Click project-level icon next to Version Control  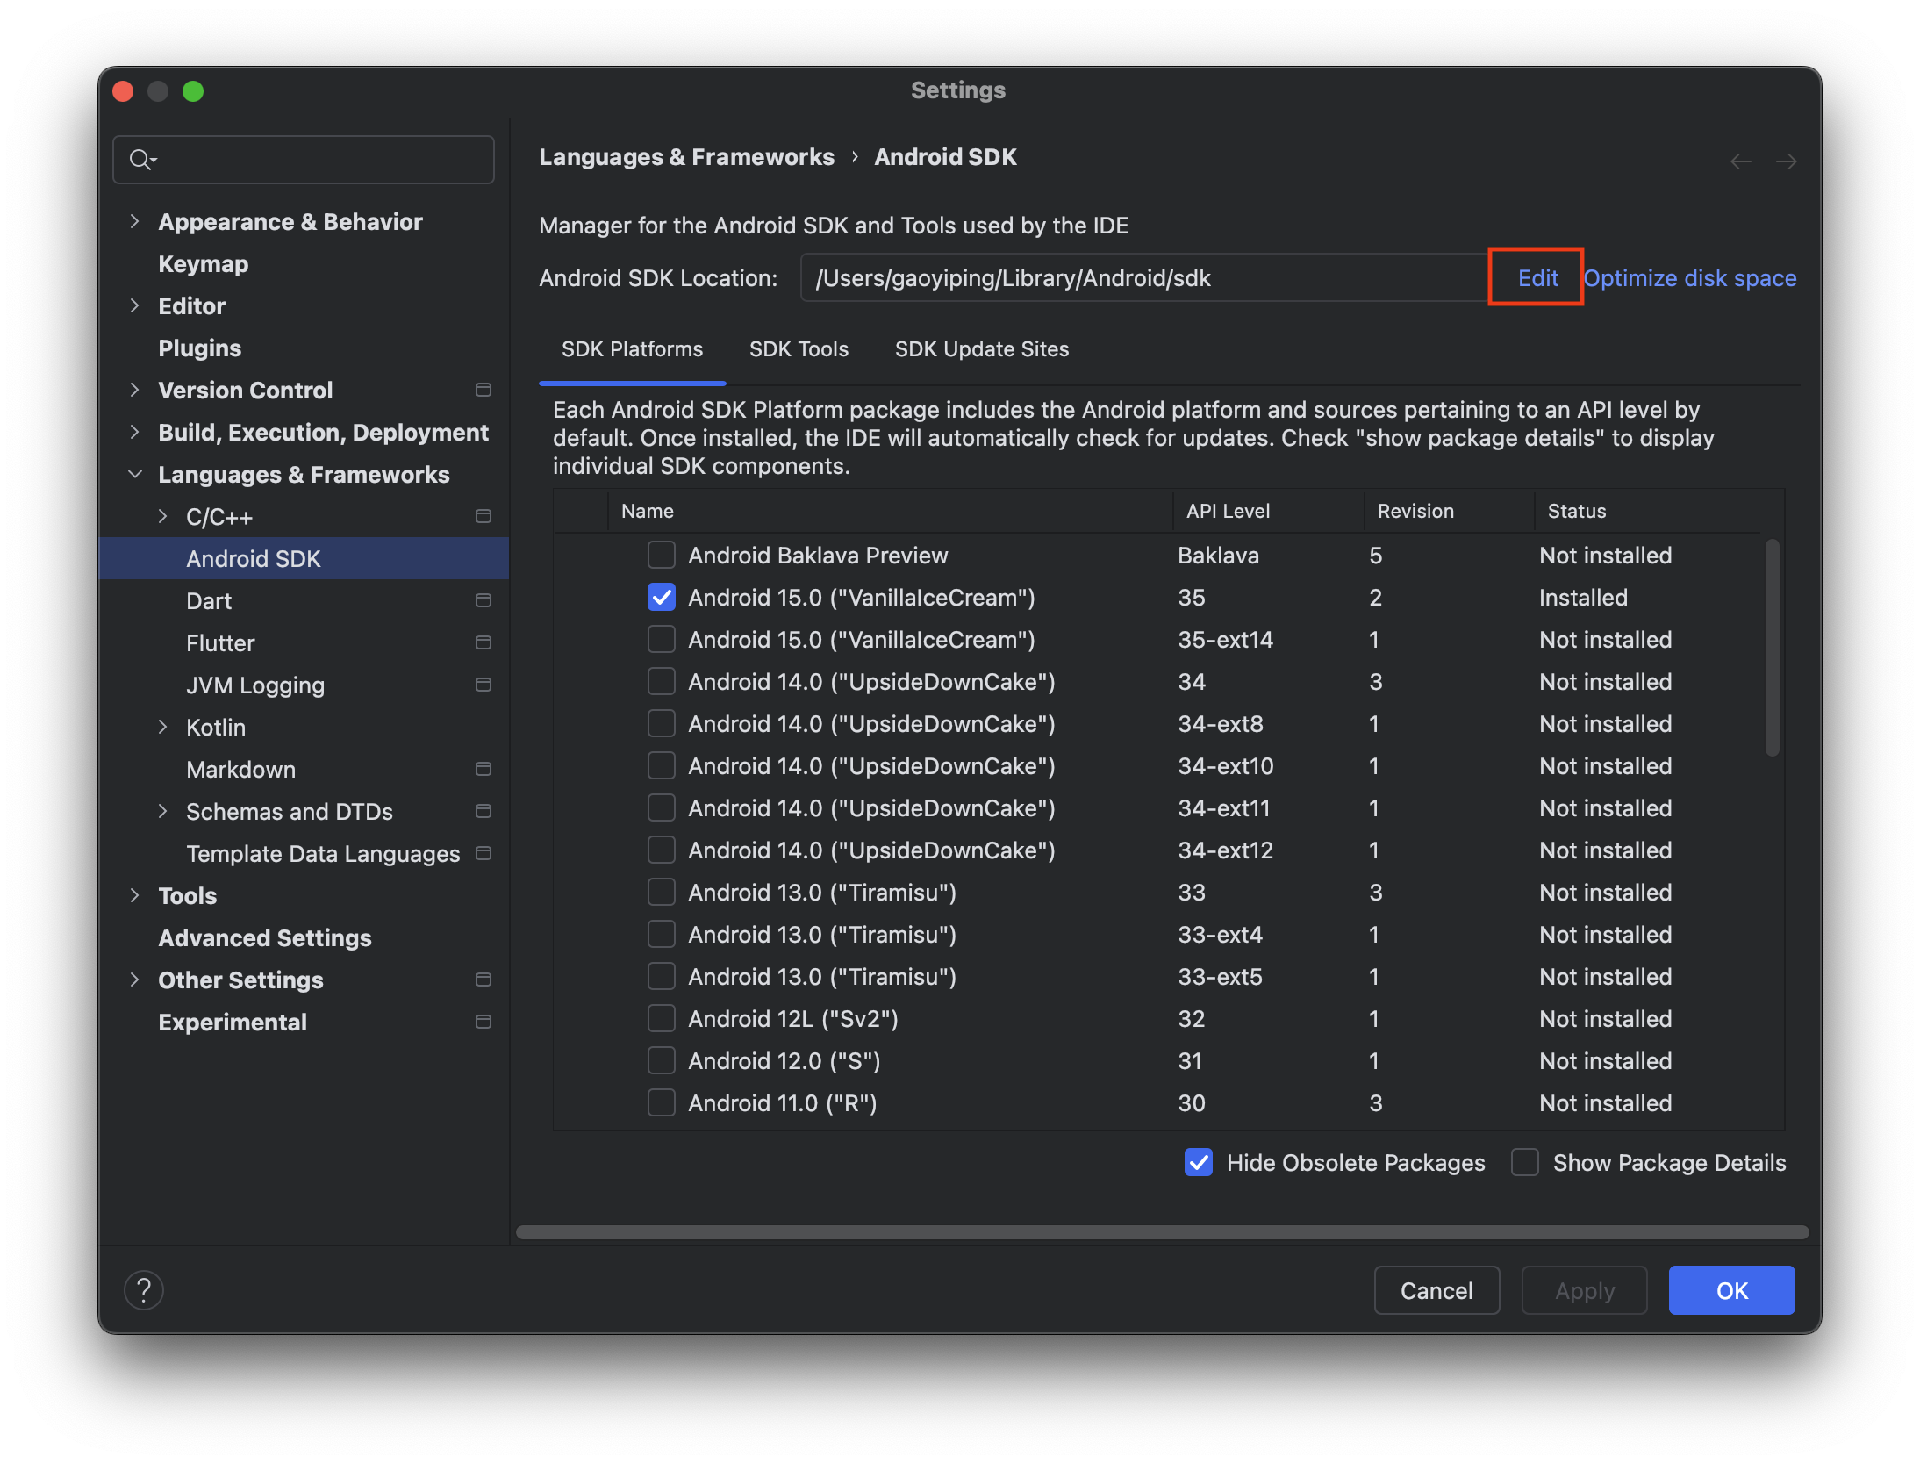[483, 390]
